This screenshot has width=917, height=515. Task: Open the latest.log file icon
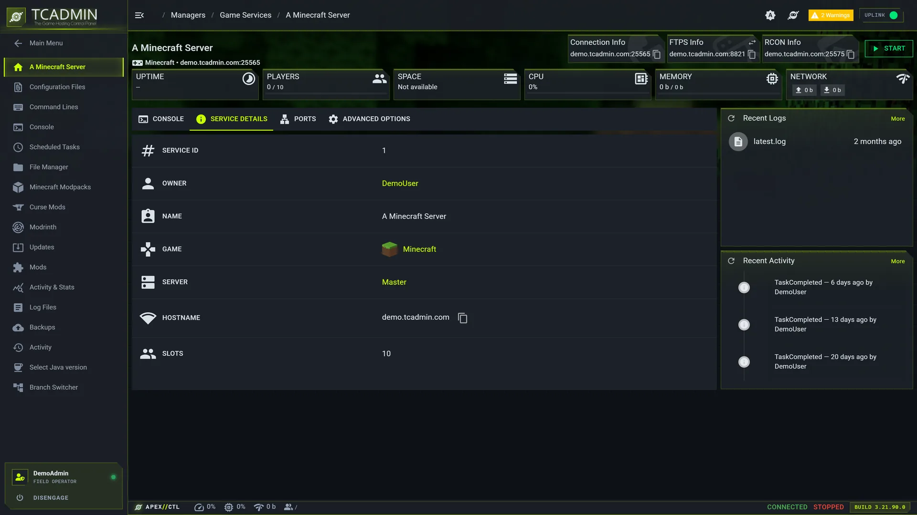738,142
